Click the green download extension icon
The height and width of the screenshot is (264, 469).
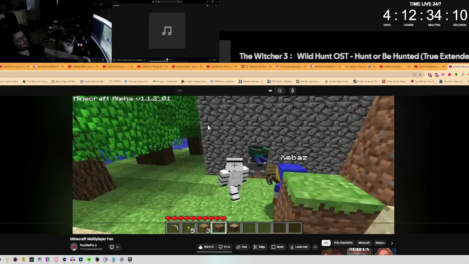pyautogui.click(x=456, y=74)
